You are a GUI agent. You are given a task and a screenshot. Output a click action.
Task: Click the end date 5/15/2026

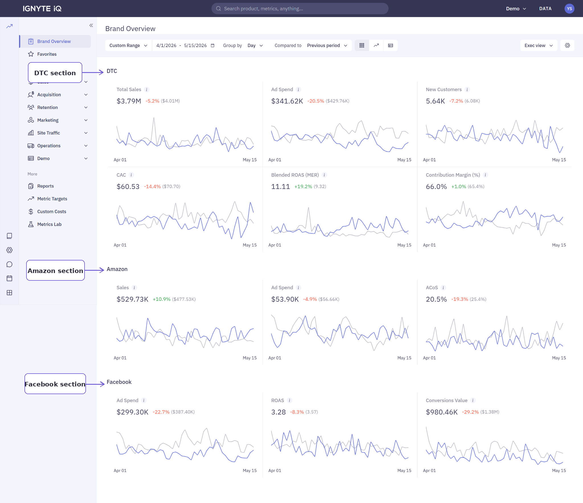tap(195, 45)
